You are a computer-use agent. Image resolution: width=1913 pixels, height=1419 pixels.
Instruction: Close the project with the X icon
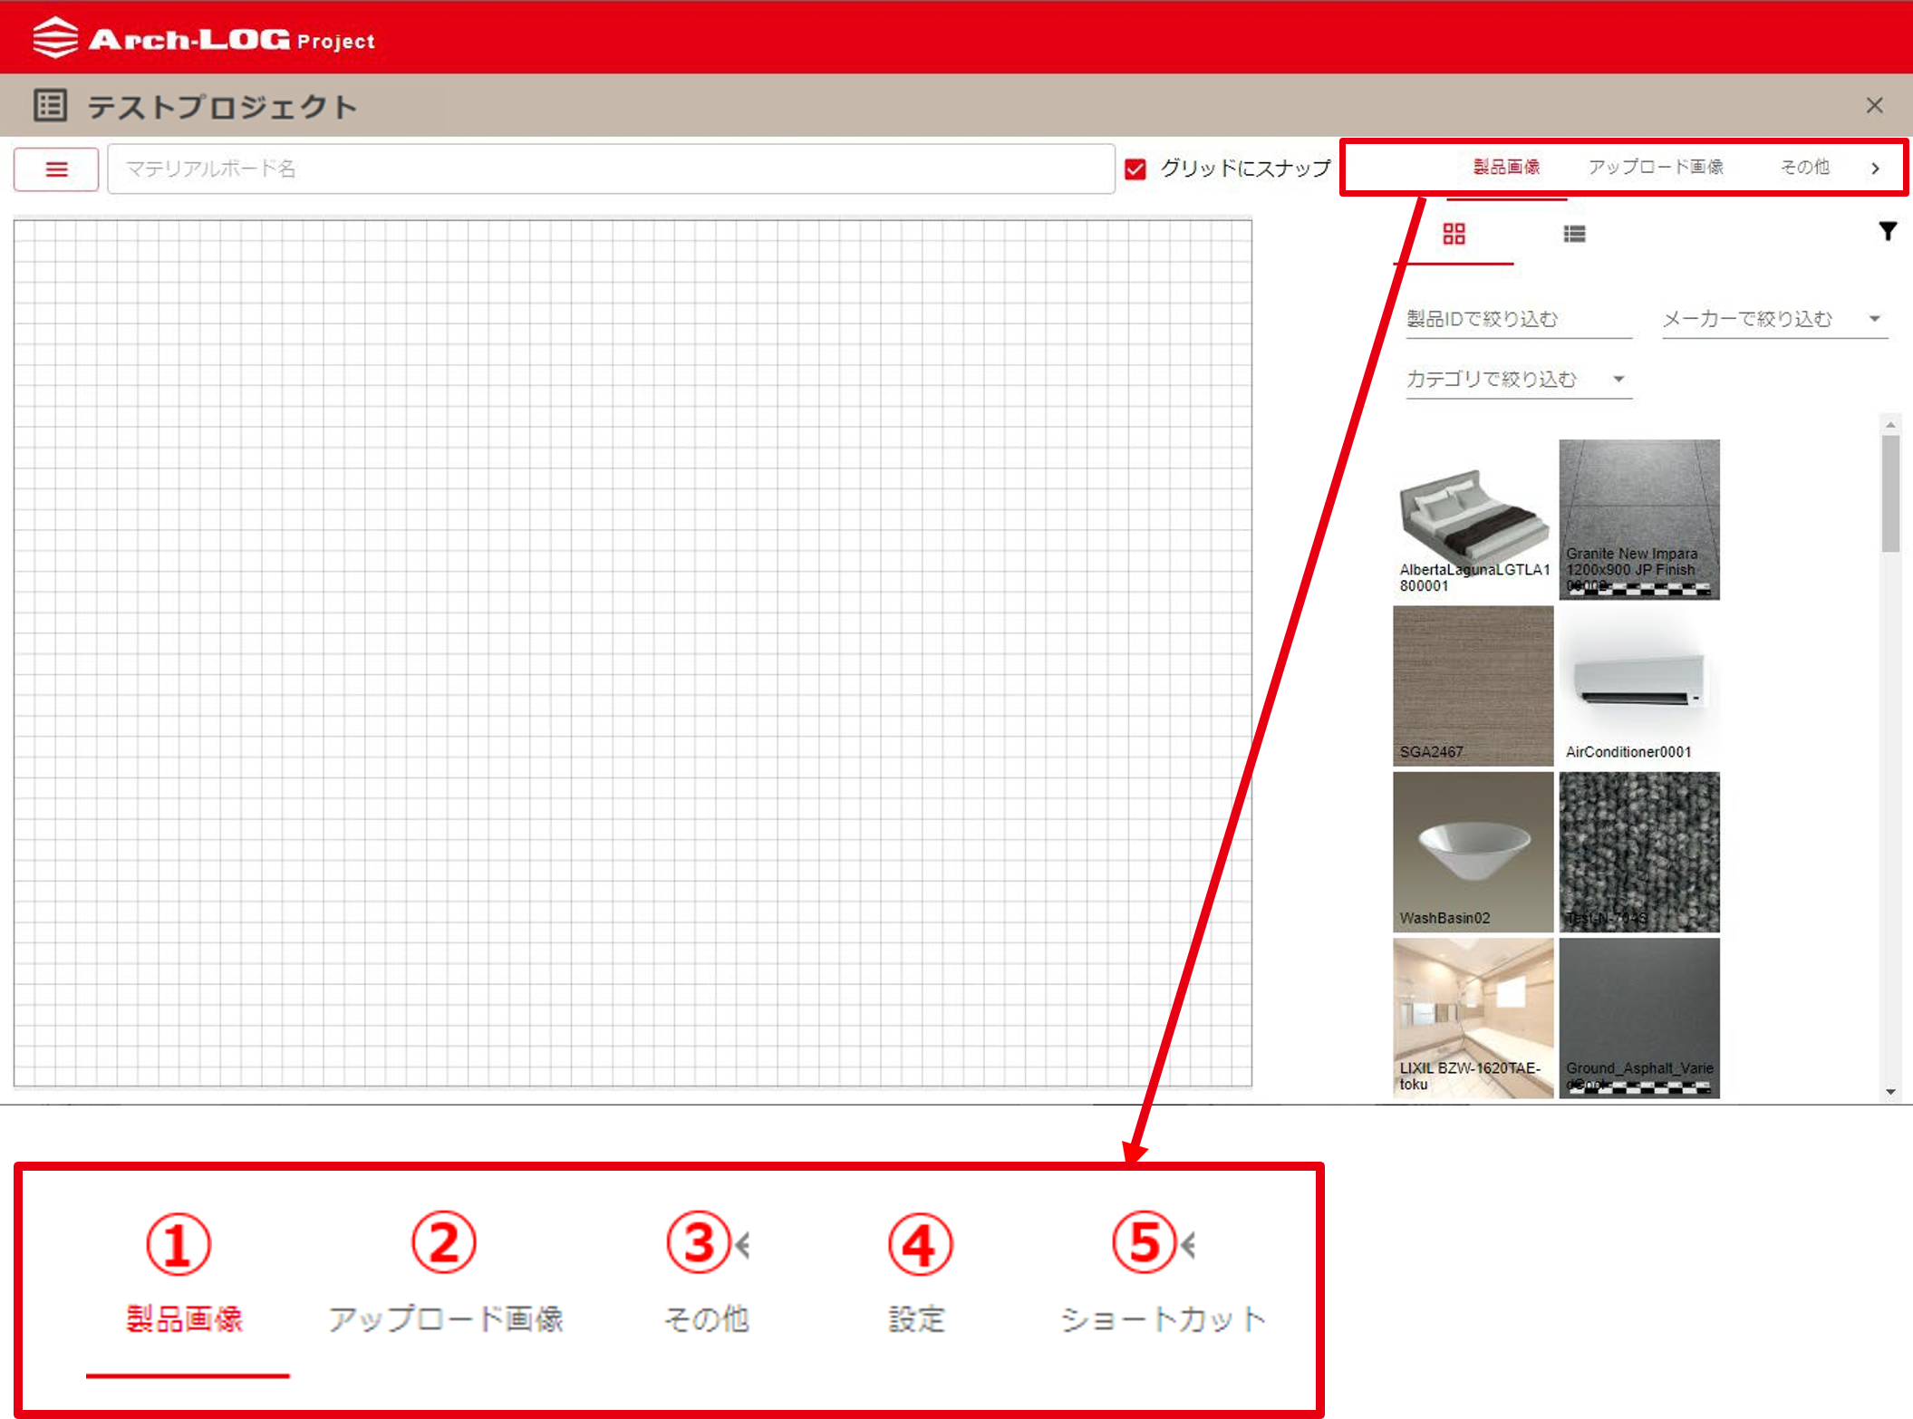(x=1875, y=105)
